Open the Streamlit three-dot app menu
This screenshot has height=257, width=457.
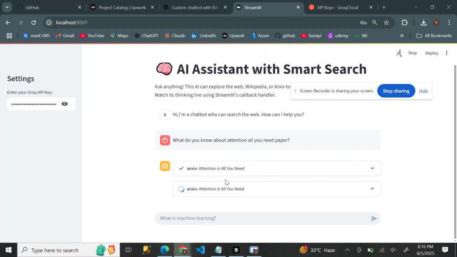446,53
